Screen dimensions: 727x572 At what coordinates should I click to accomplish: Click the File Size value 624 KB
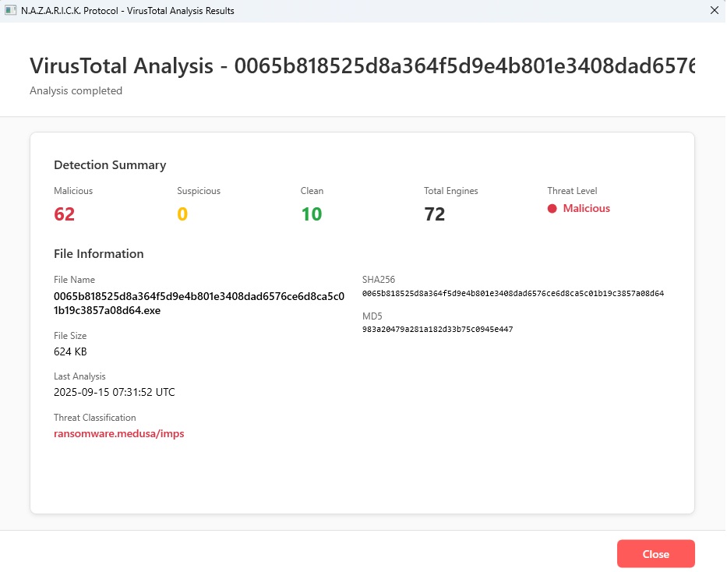click(69, 351)
